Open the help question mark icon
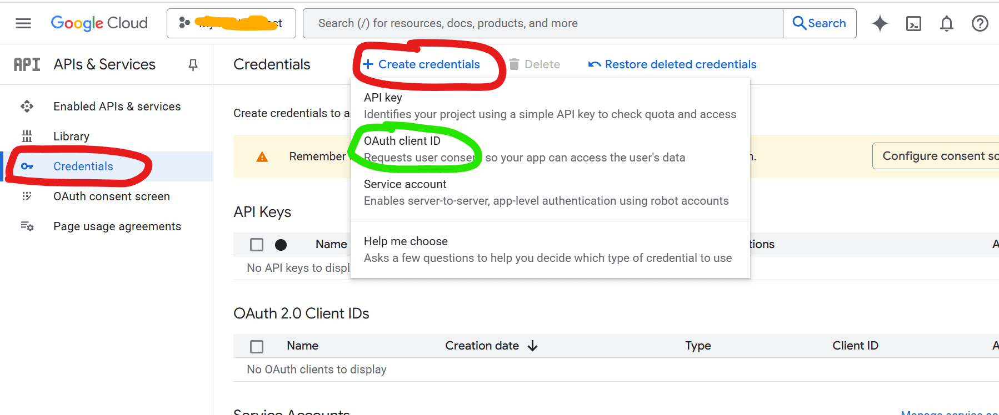 980,23
